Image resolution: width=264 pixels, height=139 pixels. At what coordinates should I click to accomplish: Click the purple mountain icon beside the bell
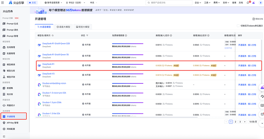[254, 3]
